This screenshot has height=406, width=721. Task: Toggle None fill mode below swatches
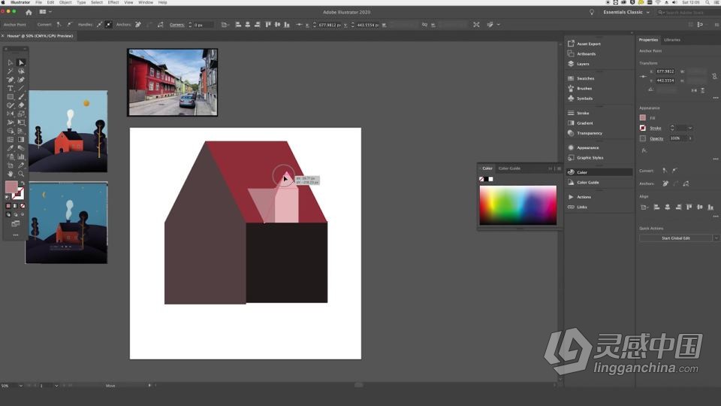tap(23, 206)
